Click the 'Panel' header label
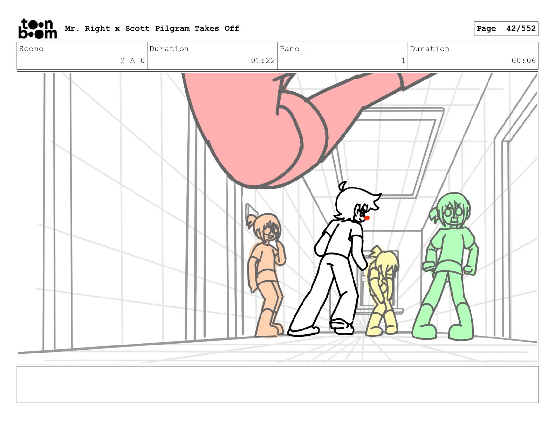The height and width of the screenshot is (428, 555). pyautogui.click(x=292, y=49)
